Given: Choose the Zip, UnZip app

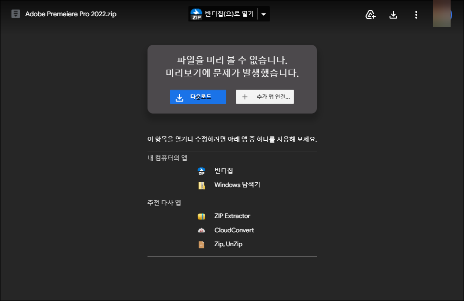Looking at the screenshot, I should (x=229, y=244).
